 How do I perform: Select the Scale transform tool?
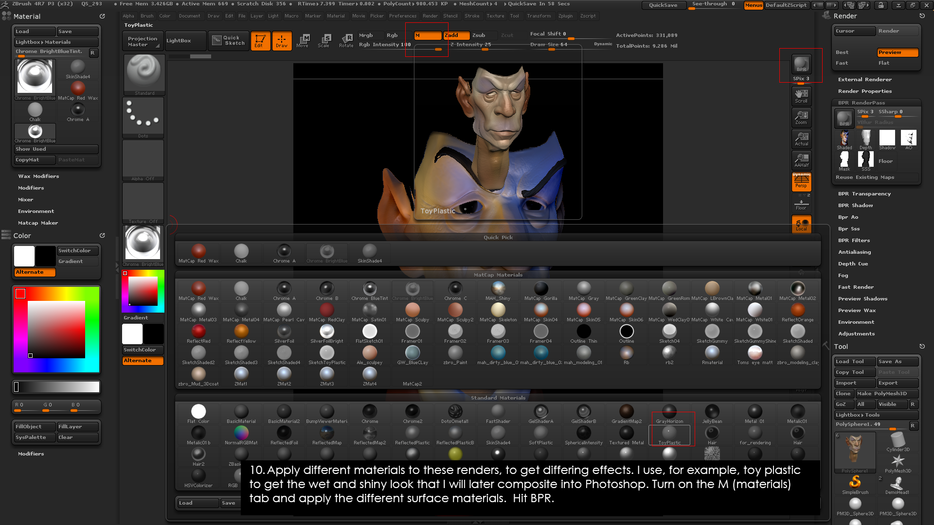(x=324, y=40)
